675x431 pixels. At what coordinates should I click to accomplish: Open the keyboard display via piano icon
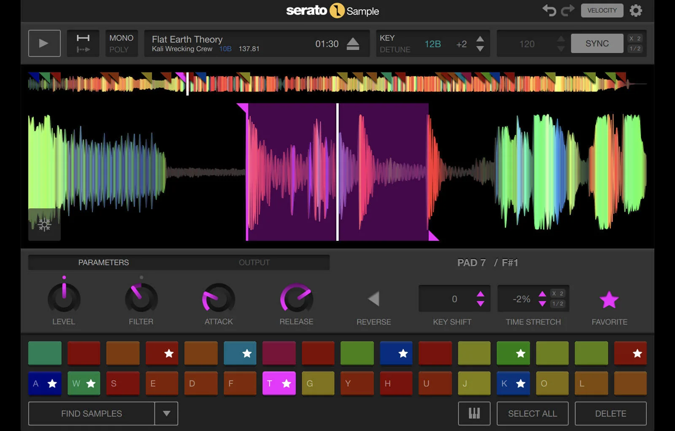click(x=474, y=413)
